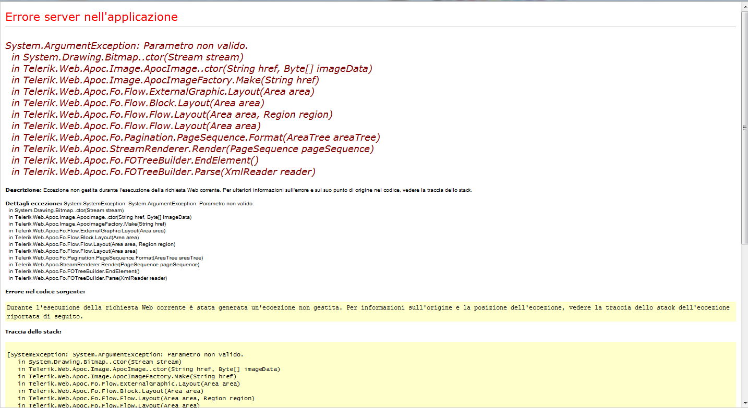Click 'ApocImageFactory.Make(String href)' under Dettagli eccezione
This screenshot has width=748, height=408.
point(87,224)
